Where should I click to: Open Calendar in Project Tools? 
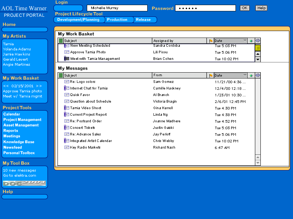tap(12, 114)
